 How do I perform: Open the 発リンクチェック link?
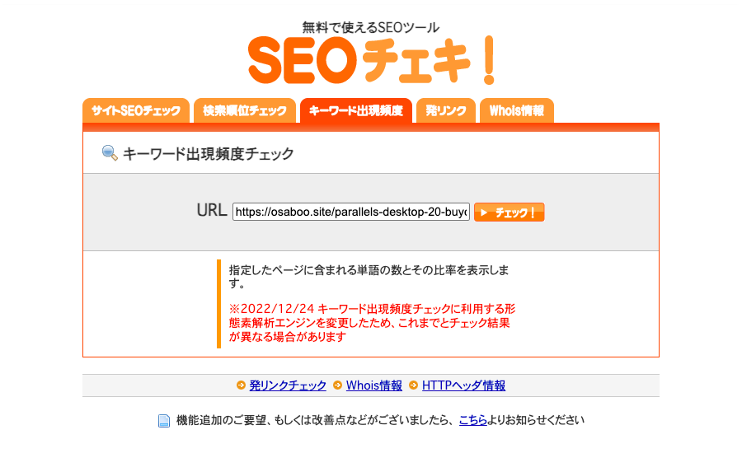click(288, 385)
